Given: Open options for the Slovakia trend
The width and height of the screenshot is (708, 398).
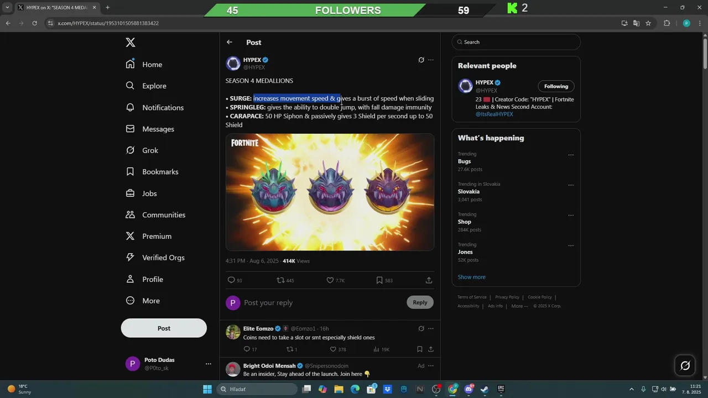Looking at the screenshot, I should pyautogui.click(x=571, y=185).
